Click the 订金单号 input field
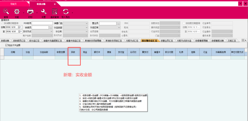This screenshot has height=121, width=248. (x=222, y=23)
